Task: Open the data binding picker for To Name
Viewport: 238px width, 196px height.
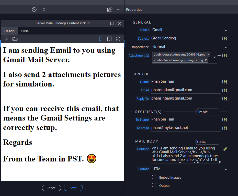Action: click(224, 119)
